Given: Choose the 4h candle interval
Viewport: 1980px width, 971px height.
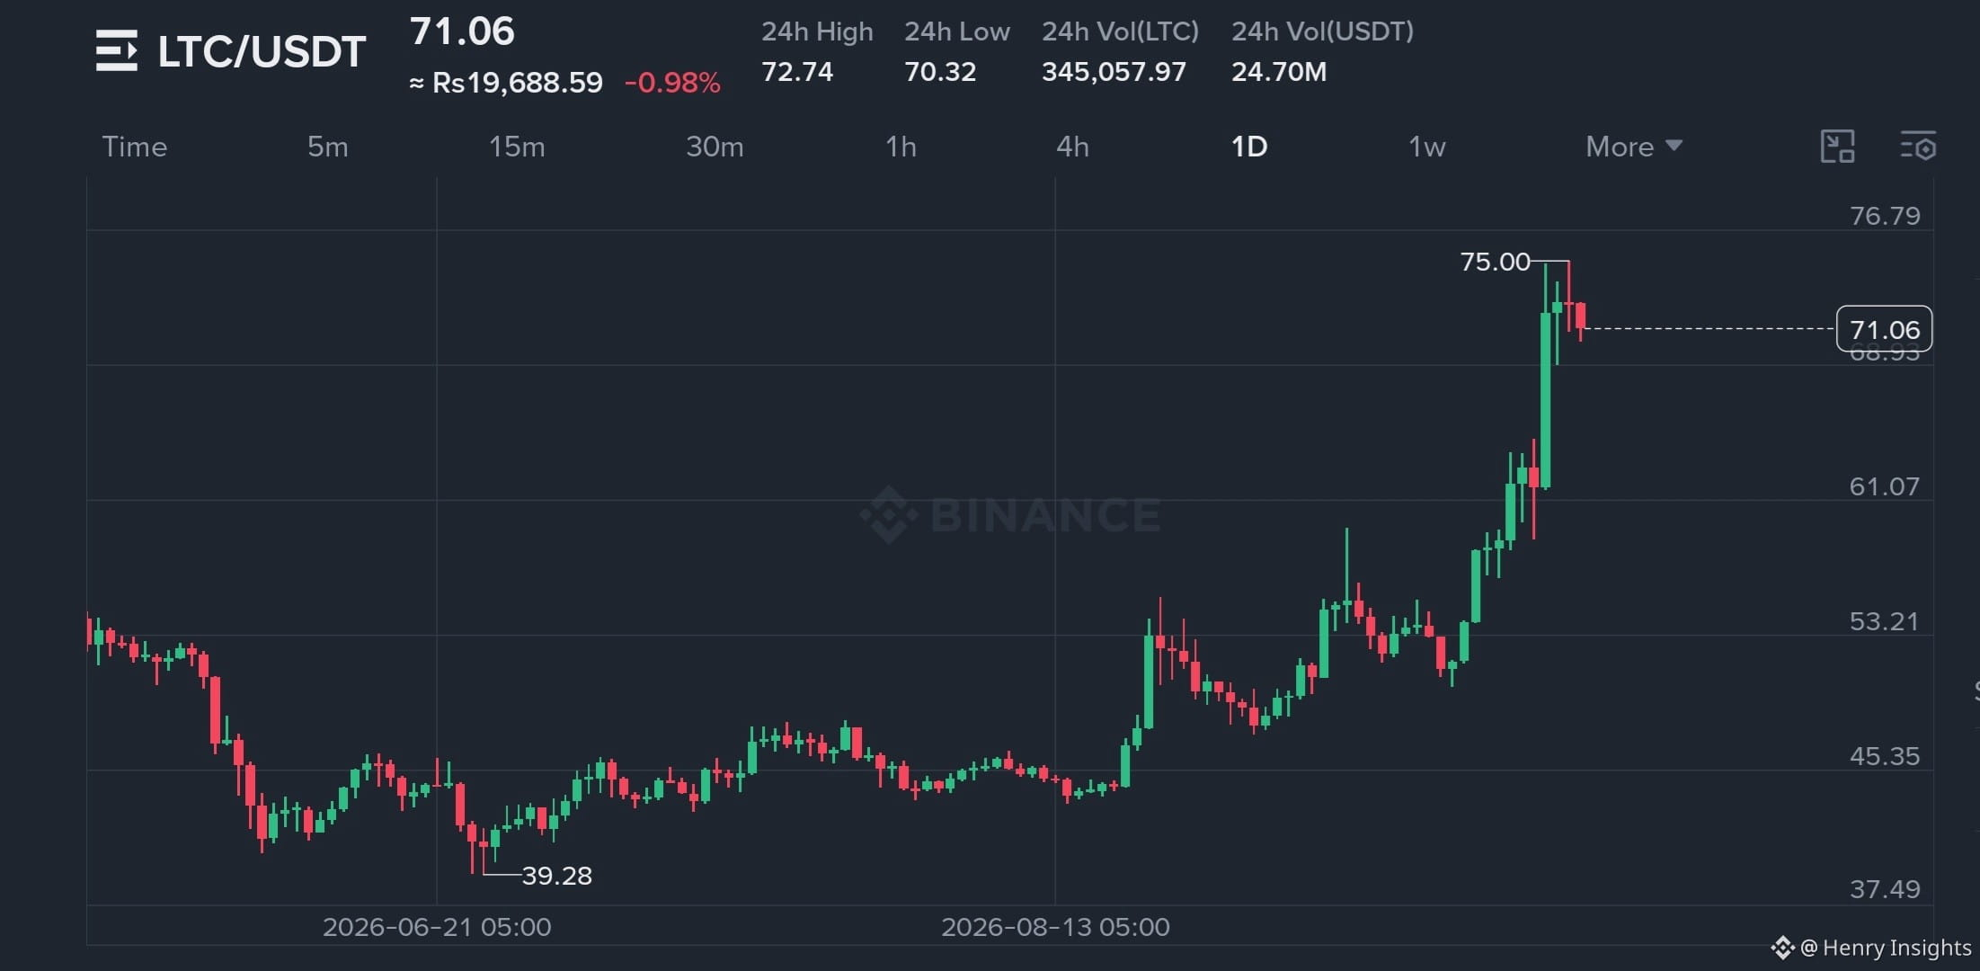Looking at the screenshot, I should [x=1072, y=147].
